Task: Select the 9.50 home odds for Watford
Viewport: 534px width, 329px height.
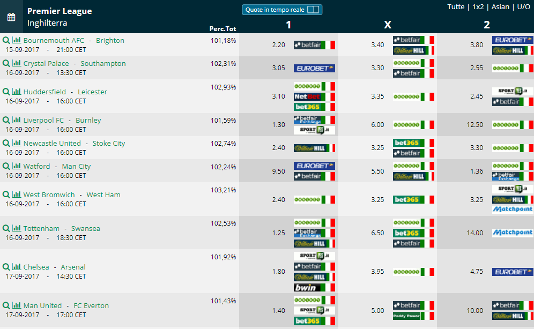Action: [x=279, y=171]
